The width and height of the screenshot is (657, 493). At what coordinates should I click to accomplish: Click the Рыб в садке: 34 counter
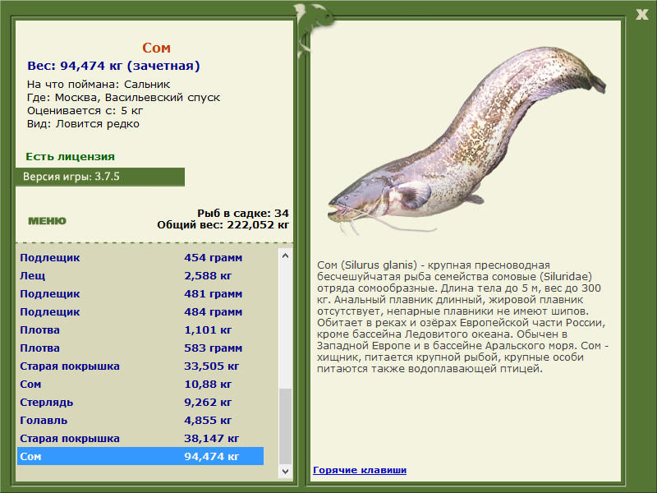click(243, 213)
